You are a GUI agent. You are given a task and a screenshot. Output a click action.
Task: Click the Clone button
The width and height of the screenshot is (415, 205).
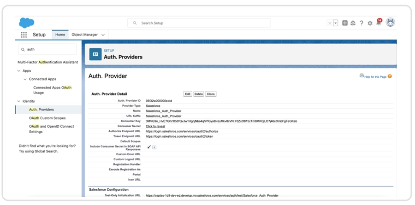(211, 94)
